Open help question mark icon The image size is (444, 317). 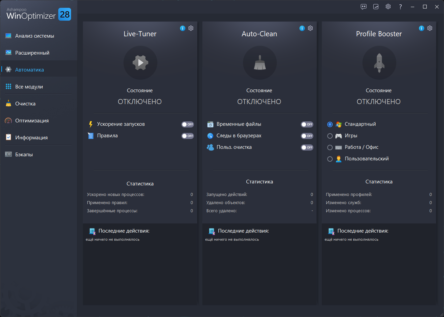coord(400,7)
